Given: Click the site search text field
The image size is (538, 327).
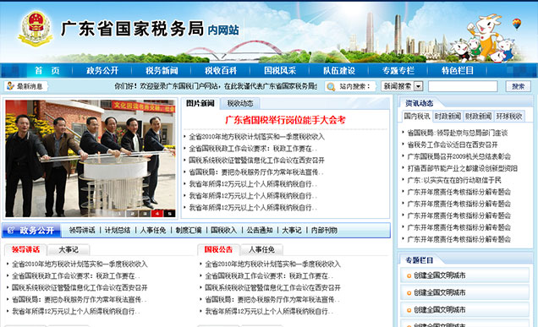Looking at the screenshot, I should (463, 86).
